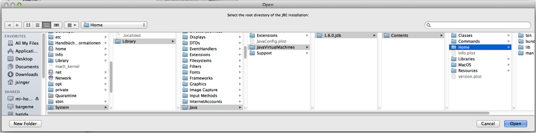Click the search field
Viewport: 536px width, 133px height.
(478, 25)
